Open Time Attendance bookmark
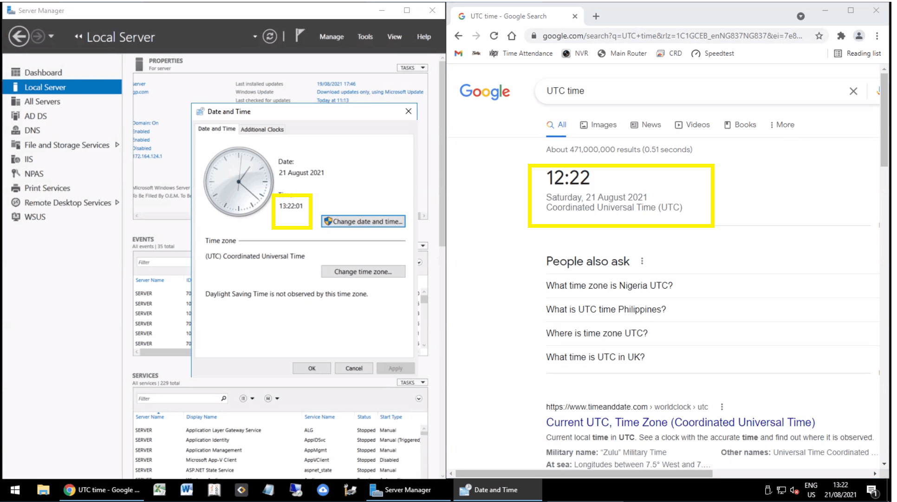 click(x=521, y=53)
